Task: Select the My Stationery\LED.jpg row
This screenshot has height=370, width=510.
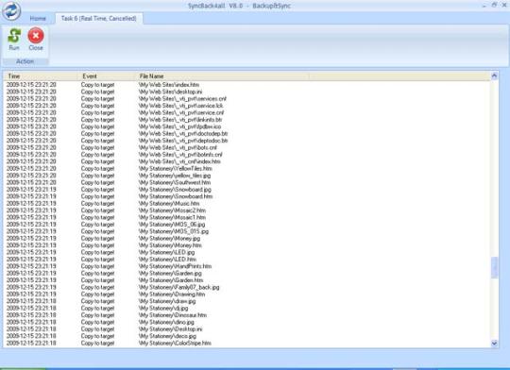Action: click(246, 253)
